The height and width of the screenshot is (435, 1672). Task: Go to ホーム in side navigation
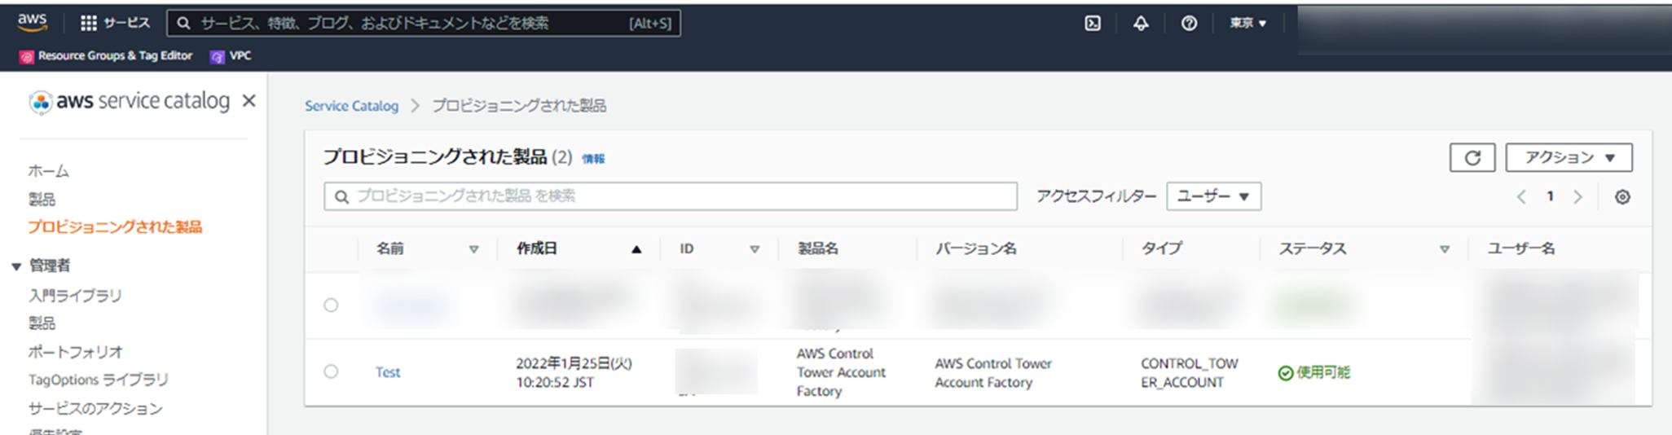(49, 171)
